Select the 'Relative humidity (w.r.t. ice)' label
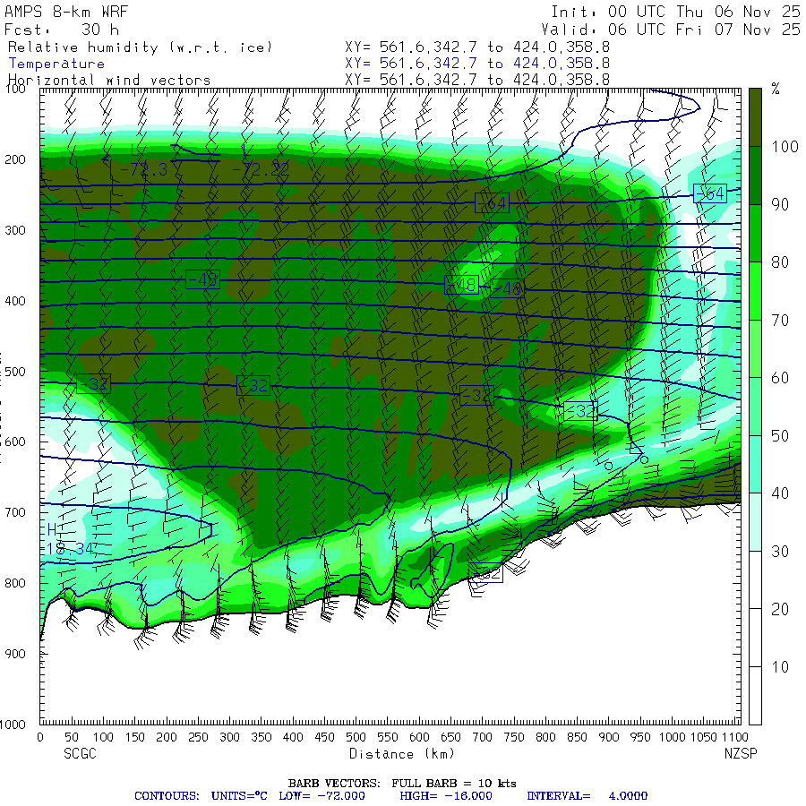 (x=140, y=47)
